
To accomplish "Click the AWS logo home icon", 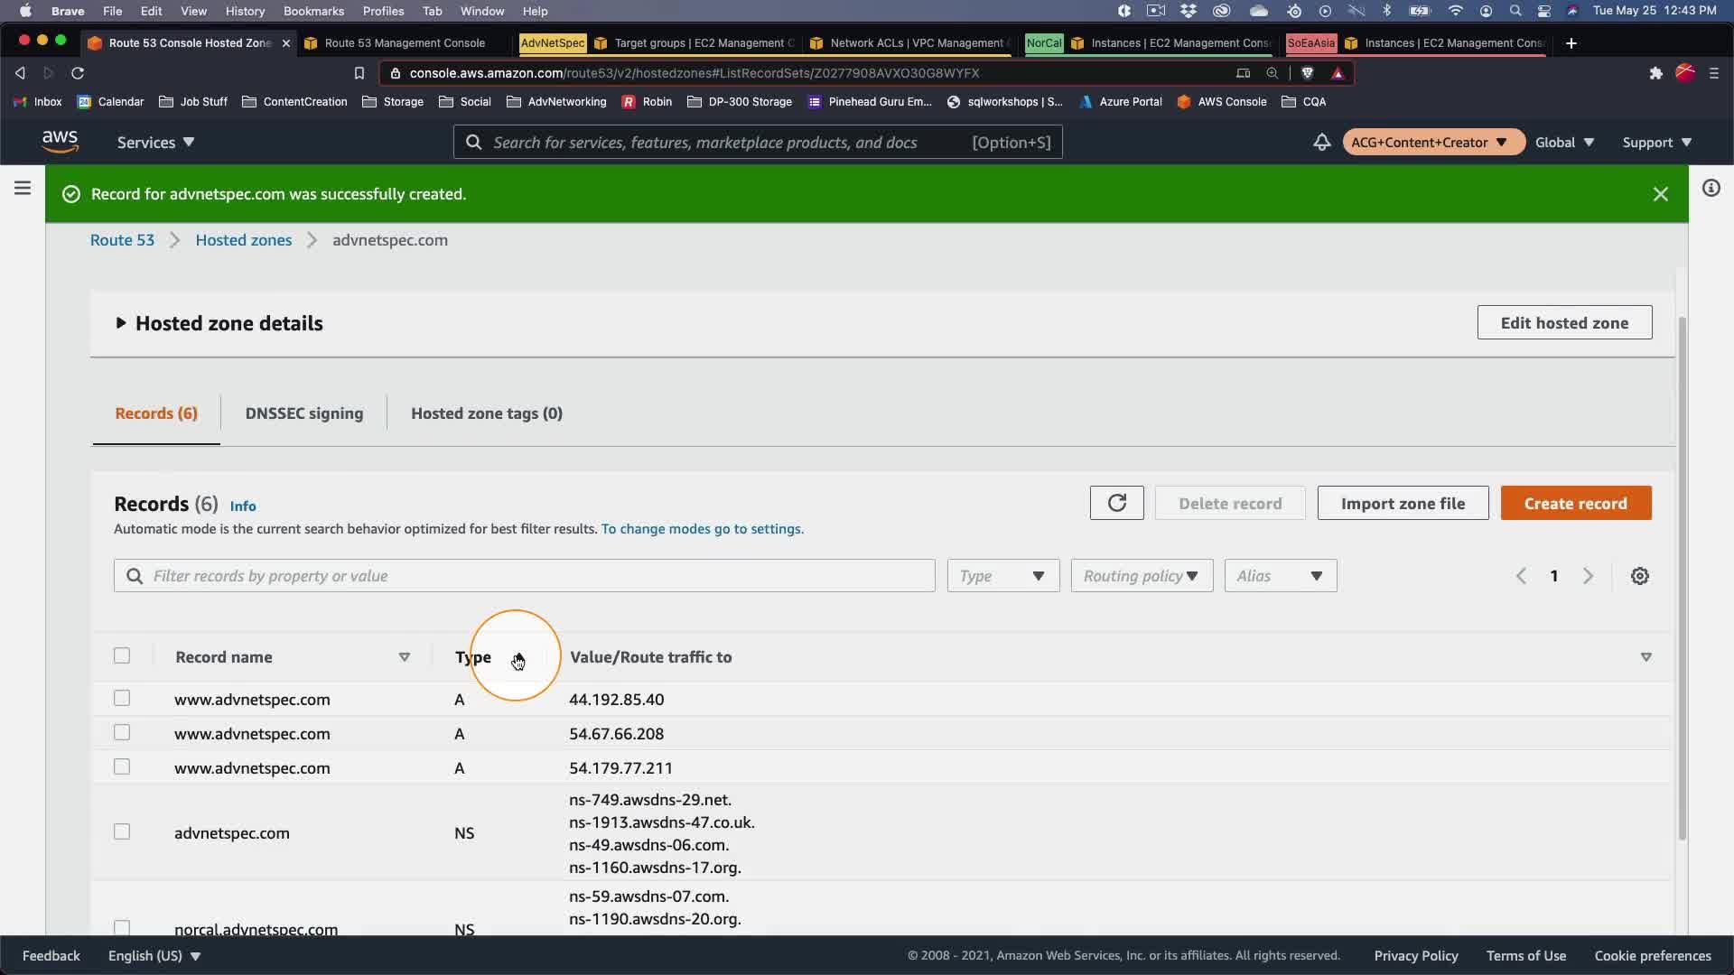I will pyautogui.click(x=60, y=142).
